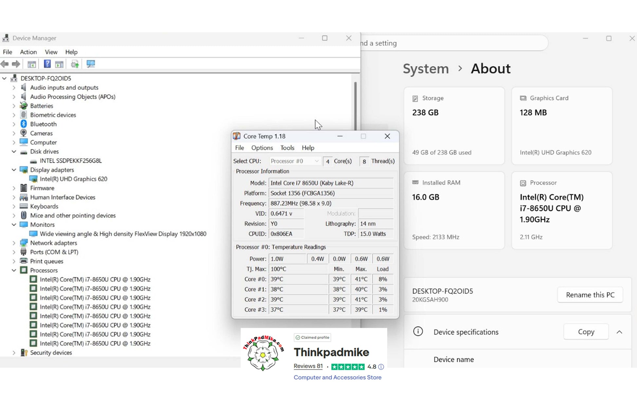
Task: Click the Copy device specifications button
Action: (x=586, y=332)
